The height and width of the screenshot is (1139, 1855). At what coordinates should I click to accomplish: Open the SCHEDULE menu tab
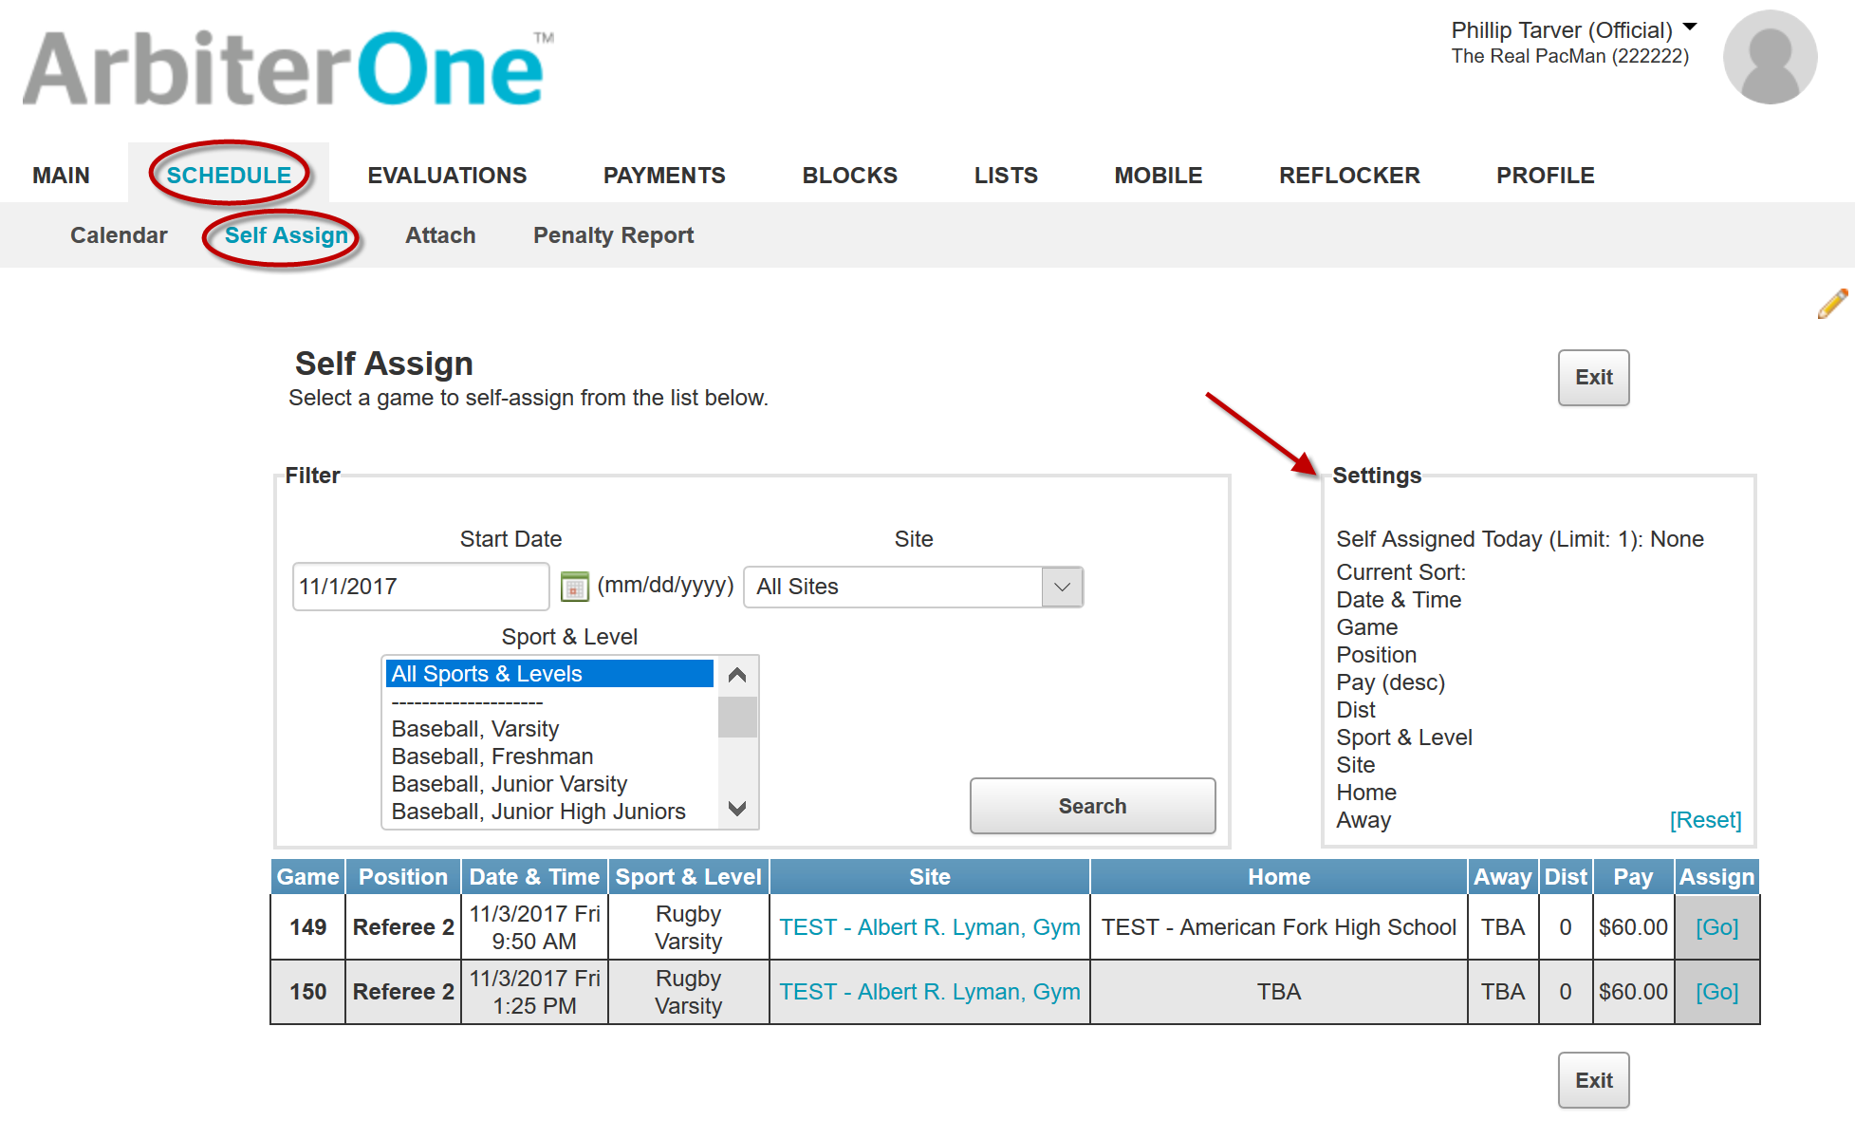(229, 176)
